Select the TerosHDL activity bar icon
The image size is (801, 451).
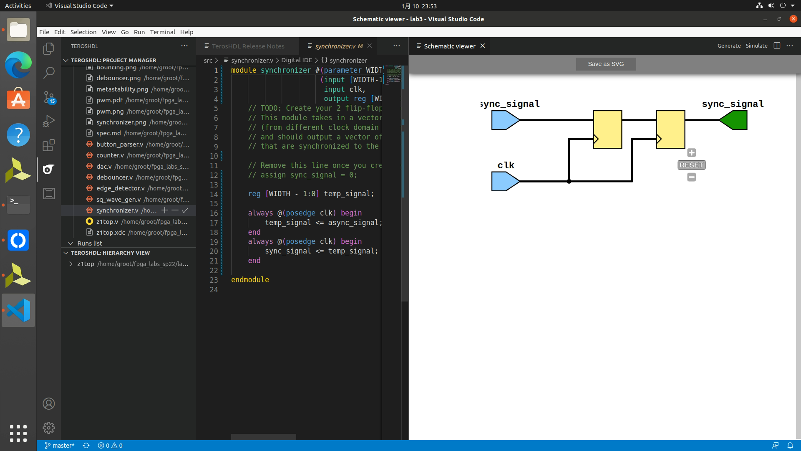tap(48, 170)
